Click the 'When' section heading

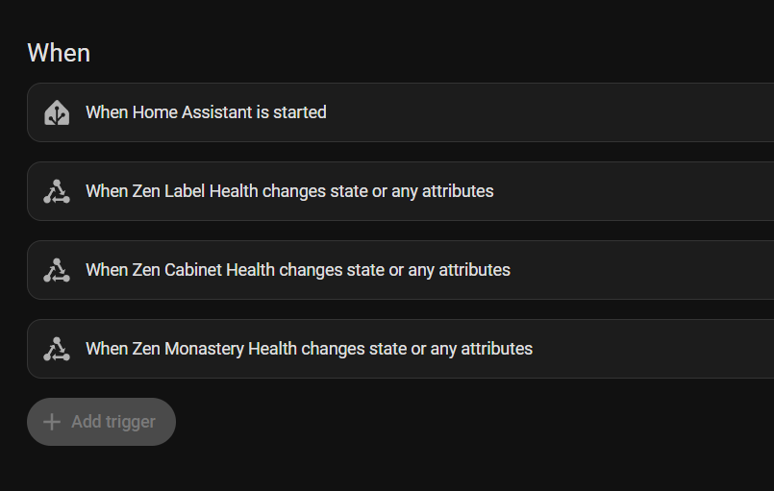tap(59, 53)
